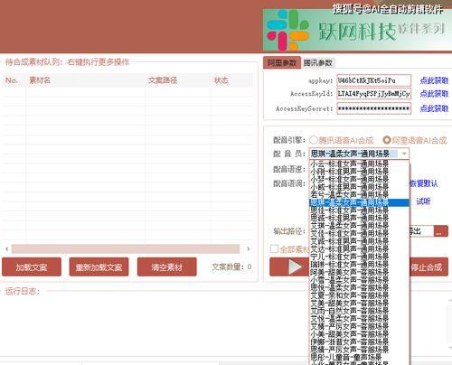Select 艾达-标准男声 voice entry
452x365 pixels.
[x=359, y=249]
